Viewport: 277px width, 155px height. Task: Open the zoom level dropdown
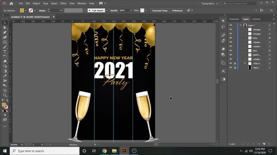click(22, 145)
